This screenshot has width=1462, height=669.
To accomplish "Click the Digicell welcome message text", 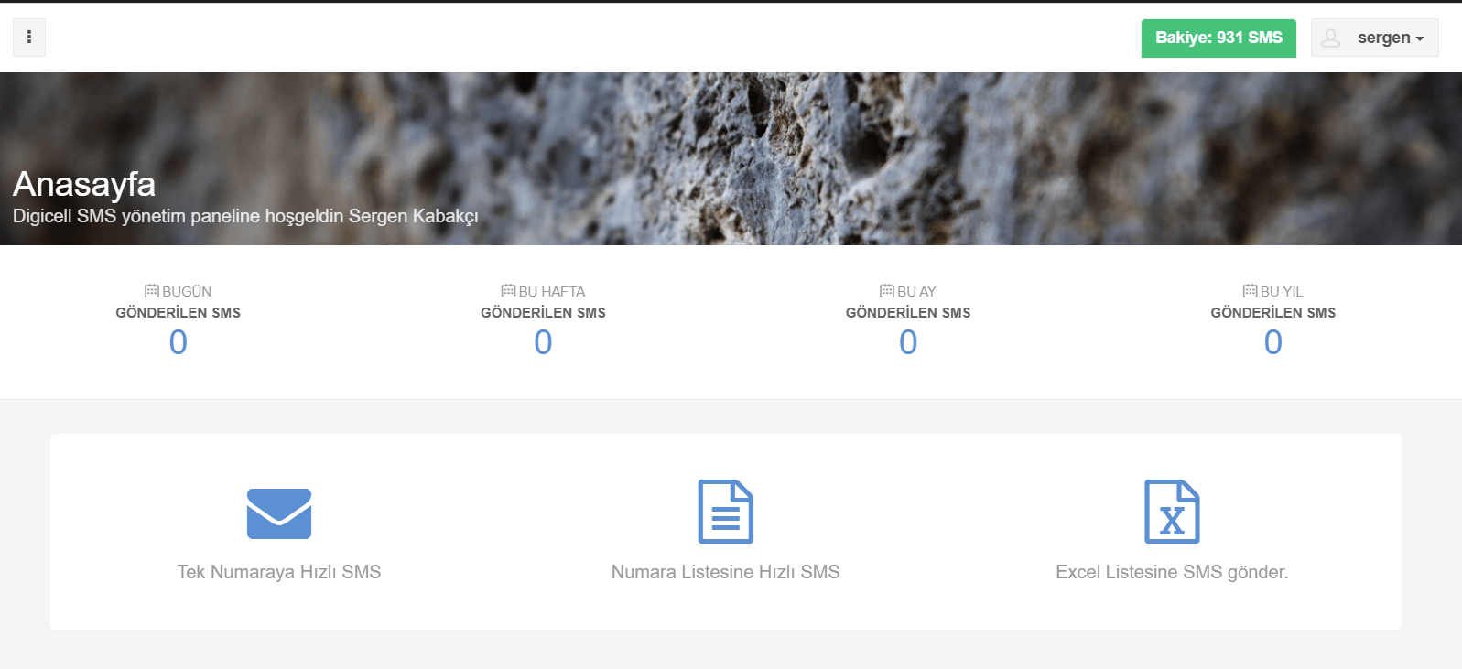I will pyautogui.click(x=245, y=216).
